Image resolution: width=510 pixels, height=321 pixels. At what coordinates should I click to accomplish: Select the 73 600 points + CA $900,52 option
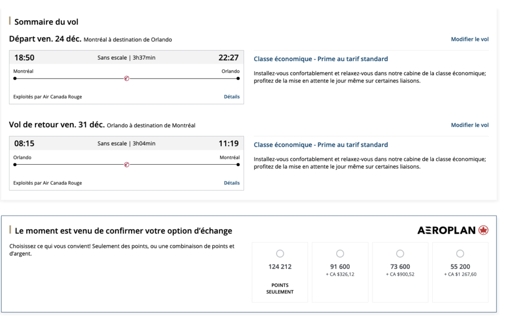click(x=400, y=253)
